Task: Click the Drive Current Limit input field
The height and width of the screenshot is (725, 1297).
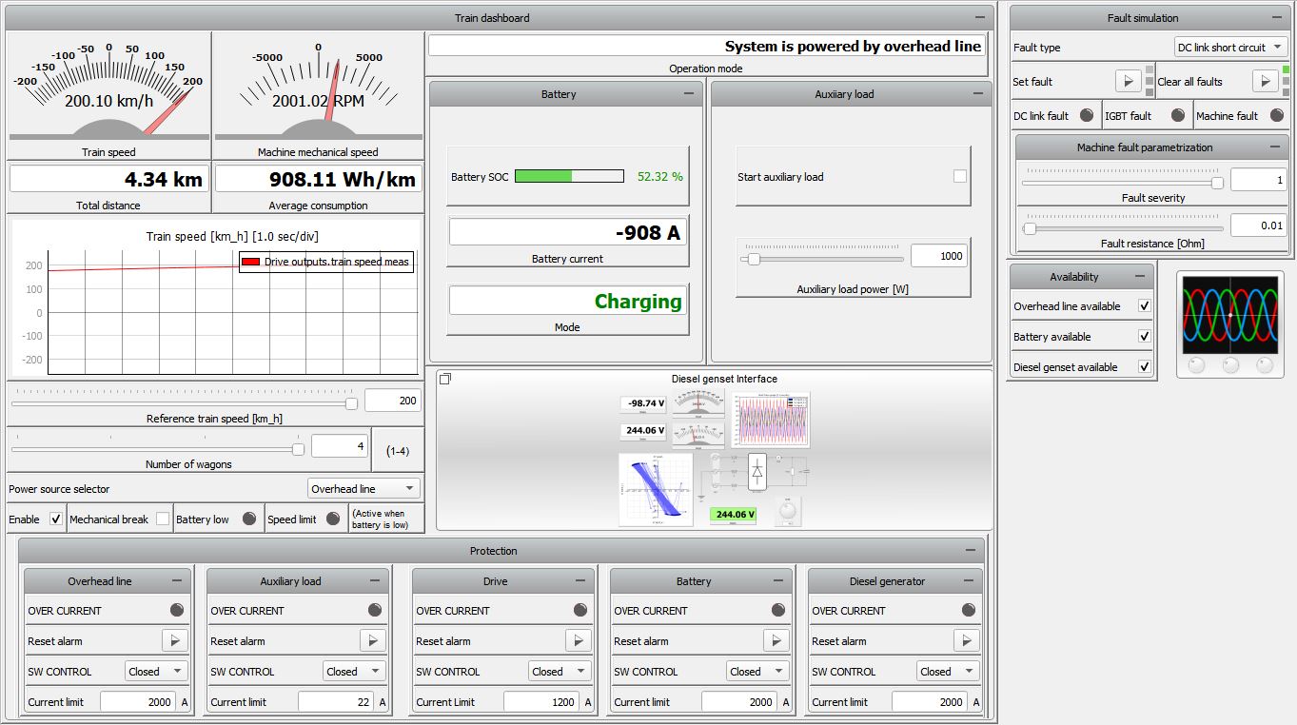Action: [540, 702]
